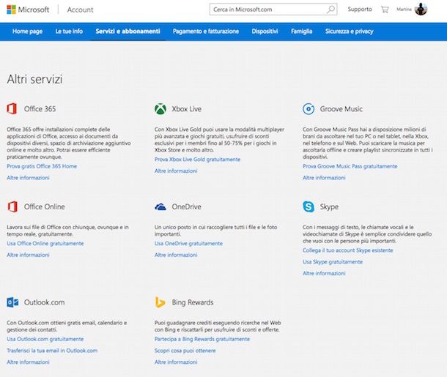Select the Servizi e abbonamenti tab
This screenshot has width=447, height=377.
click(x=128, y=31)
